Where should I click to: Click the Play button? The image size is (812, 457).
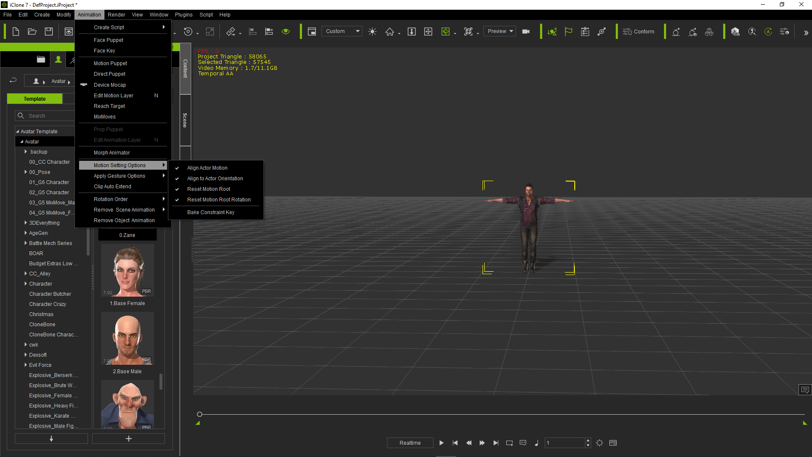[441, 443]
